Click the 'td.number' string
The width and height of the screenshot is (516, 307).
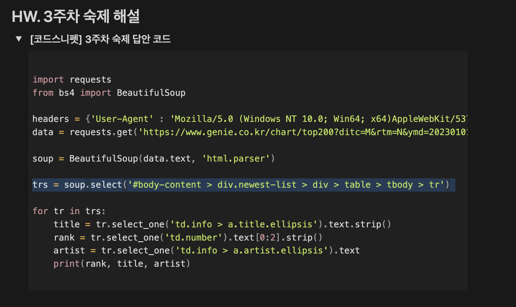click(193, 238)
